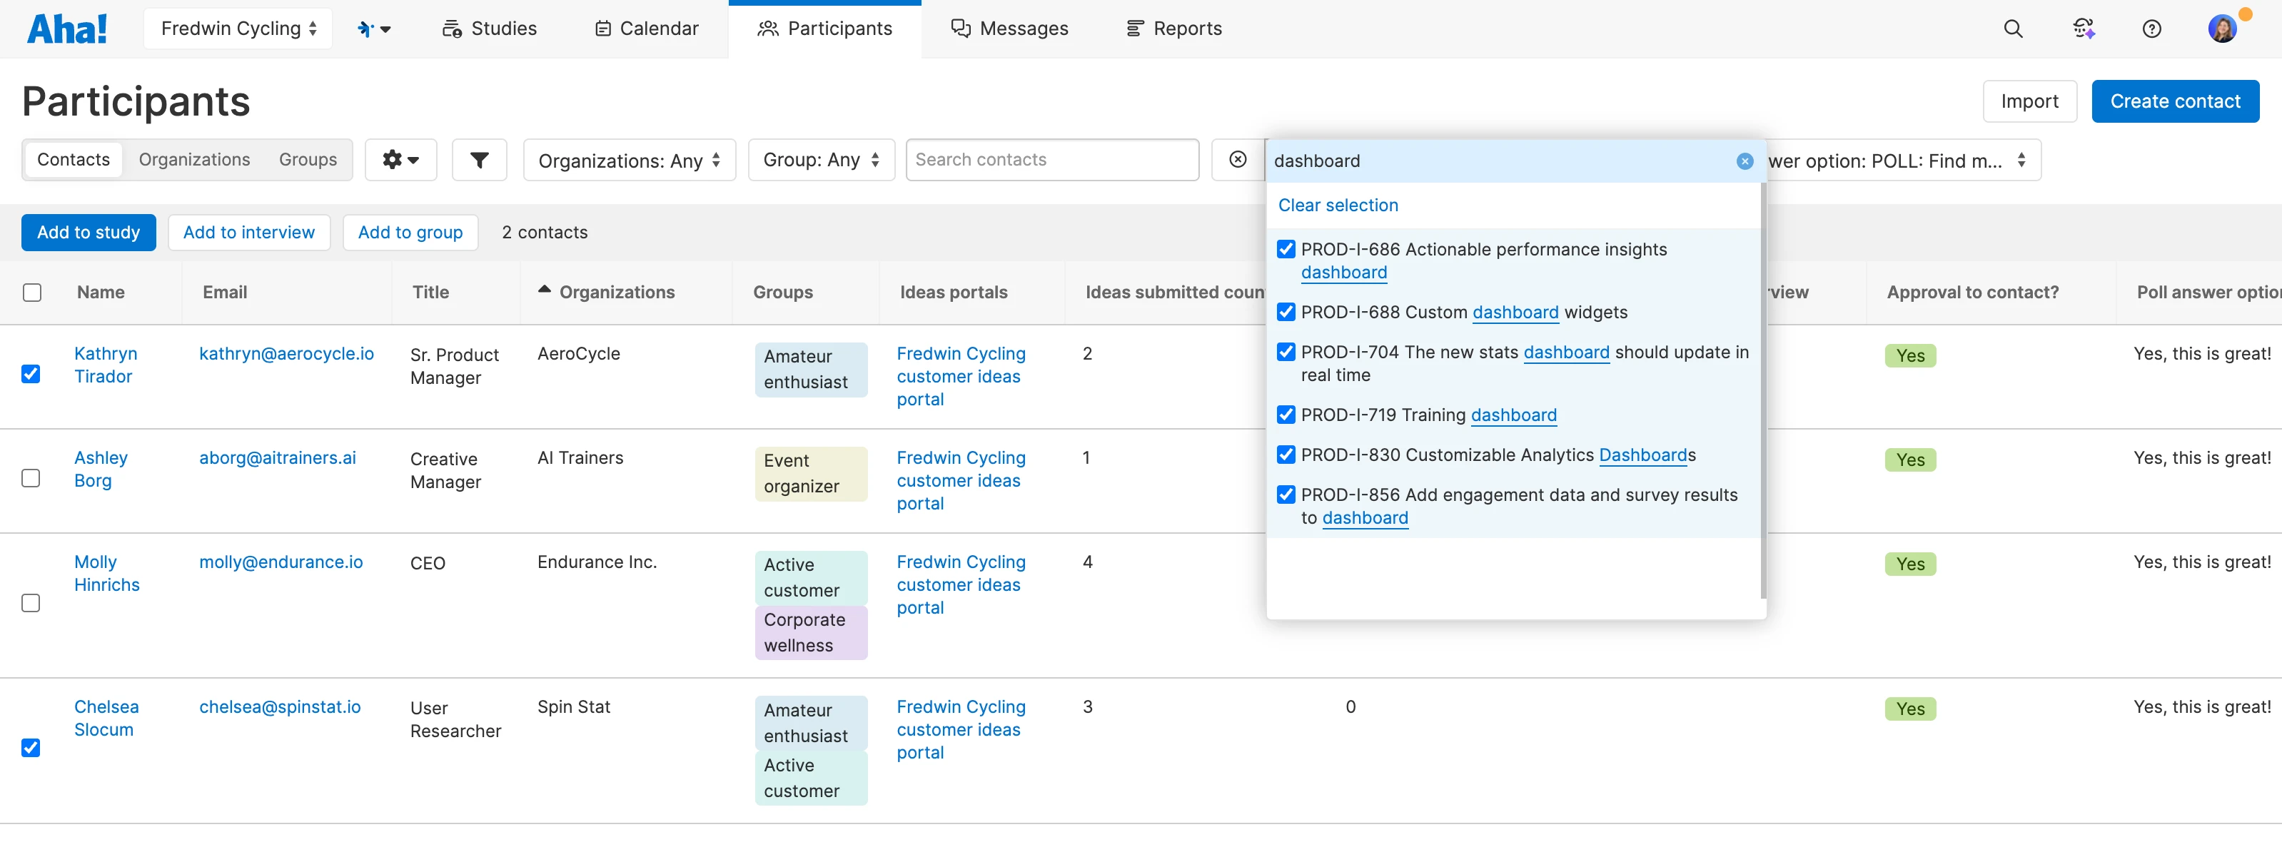
Task: Select the Ashley Borg row checkbox
Action: (x=31, y=478)
